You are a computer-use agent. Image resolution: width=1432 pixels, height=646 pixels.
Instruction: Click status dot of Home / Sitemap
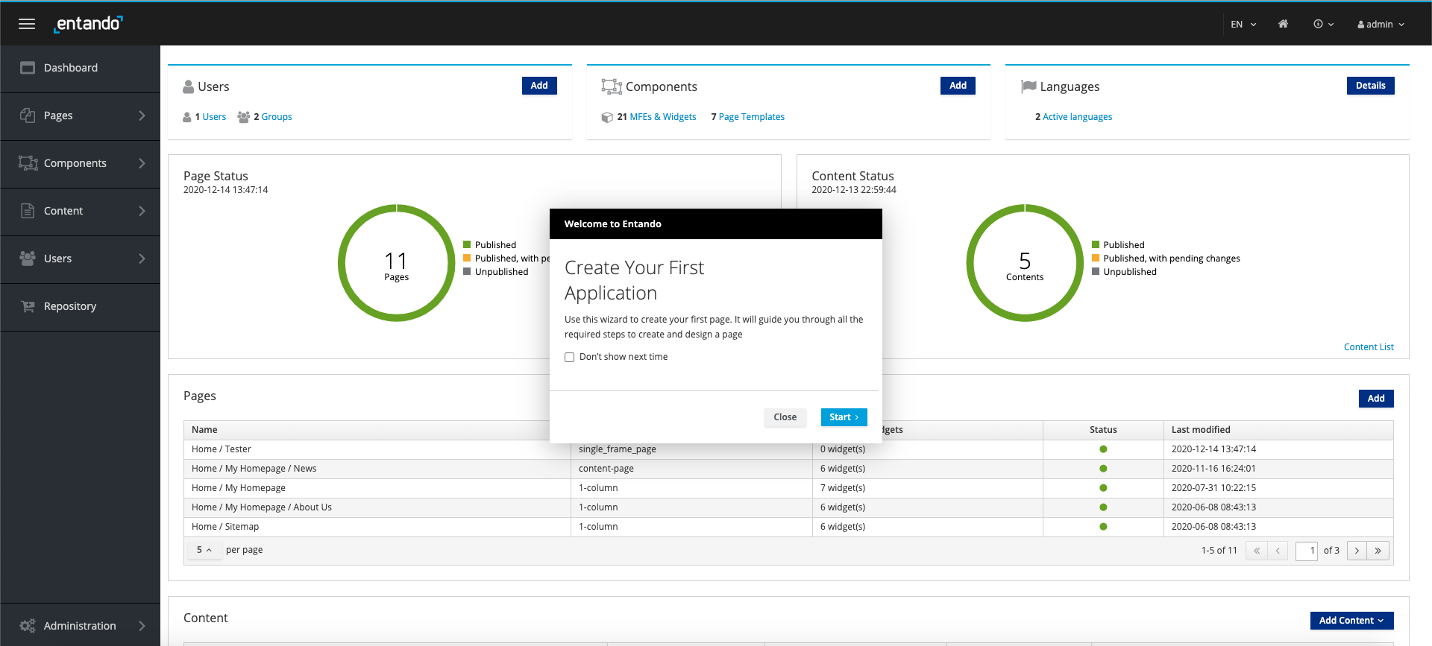(1103, 527)
